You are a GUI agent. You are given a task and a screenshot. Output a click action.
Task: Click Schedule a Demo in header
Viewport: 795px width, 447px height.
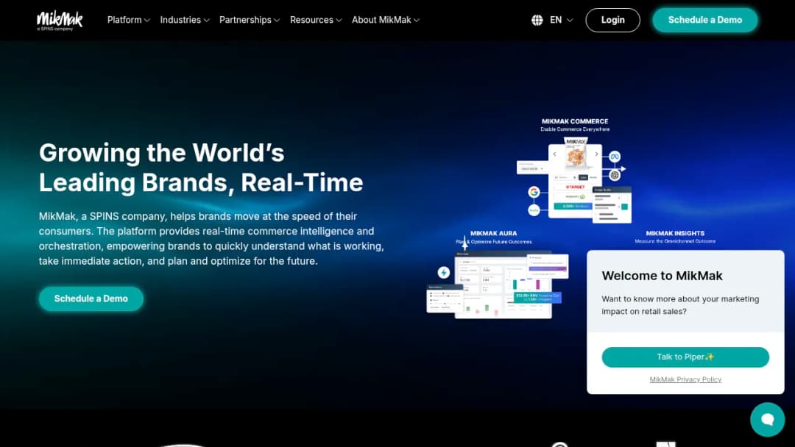click(704, 21)
